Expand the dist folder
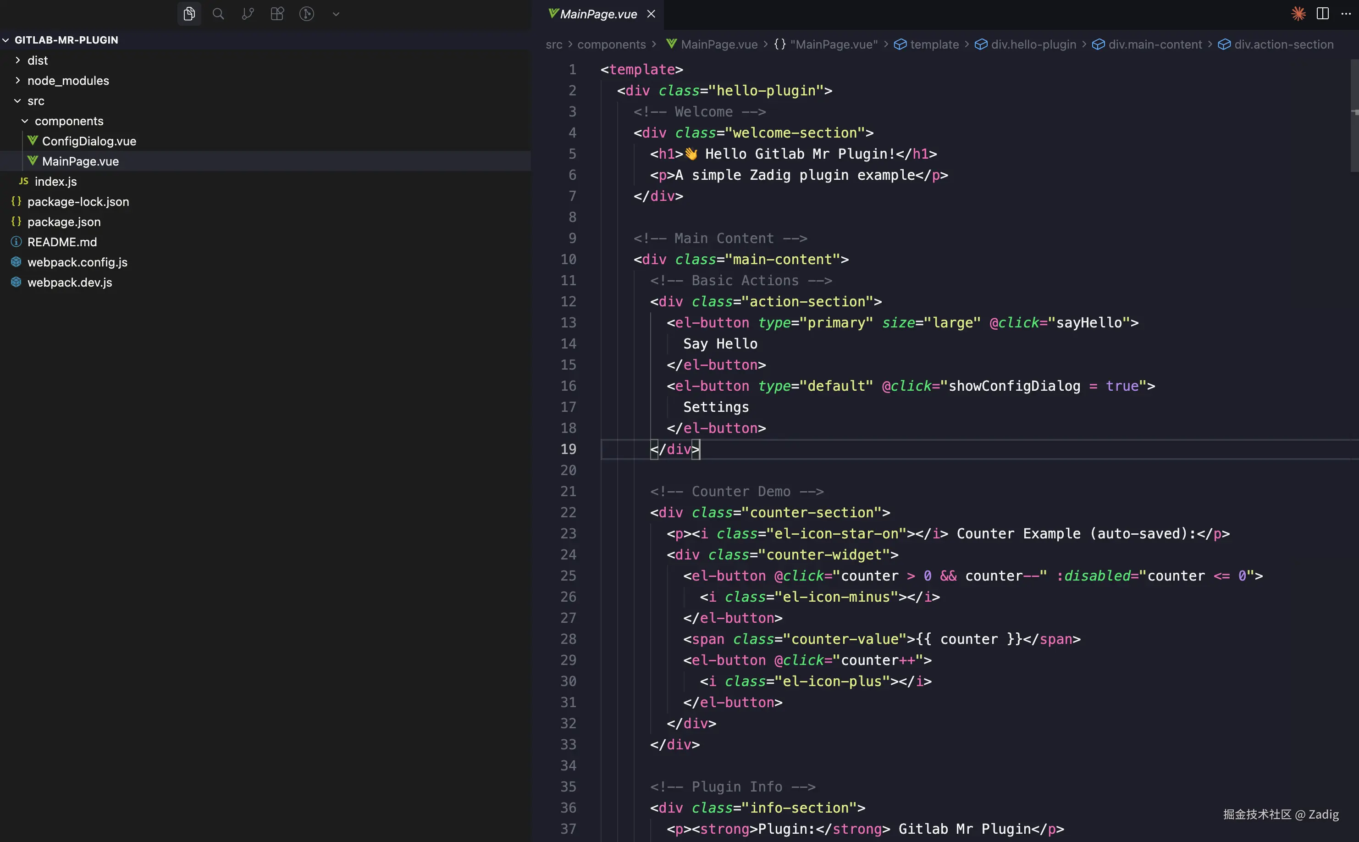 17,60
